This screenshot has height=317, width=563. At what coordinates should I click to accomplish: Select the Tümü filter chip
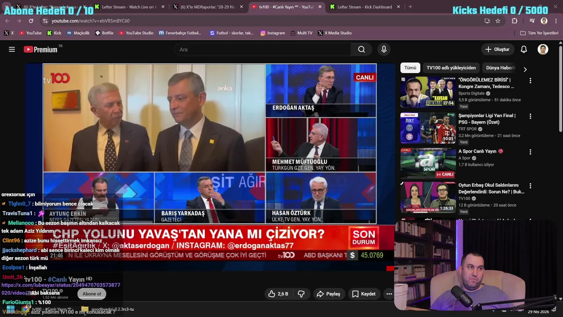click(x=410, y=68)
